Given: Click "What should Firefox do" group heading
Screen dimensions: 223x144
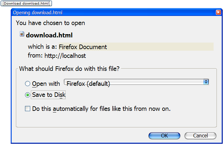Looking at the screenshot, I should tap(69, 69).
